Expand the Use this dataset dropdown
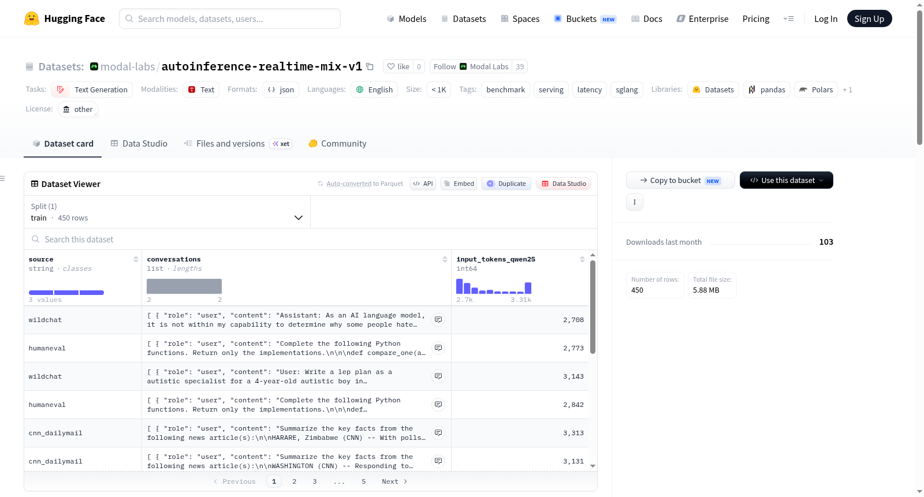Screen dimensions: 924x497 point(787,180)
